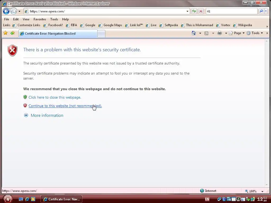
Task: Open Favorites Center with the yellow star
Action: (6, 33)
